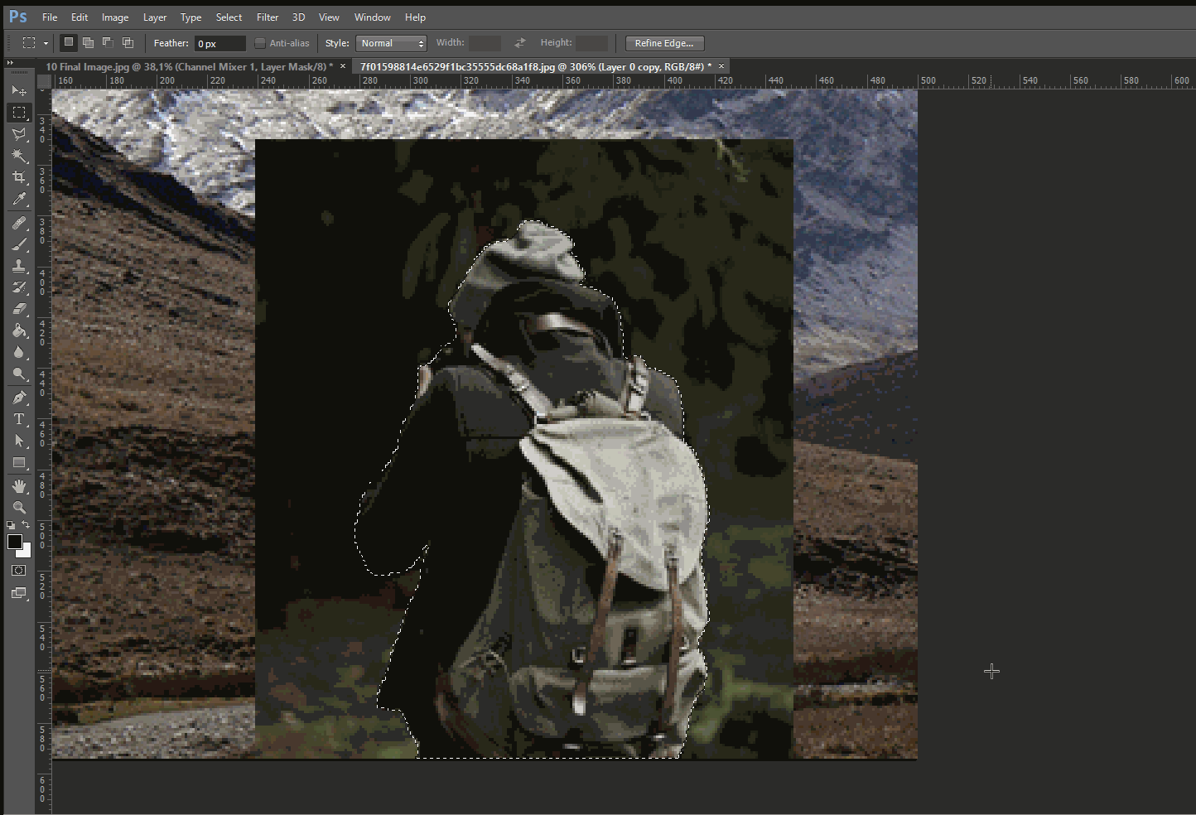
Task: Open the Filter menu
Action: click(x=268, y=17)
